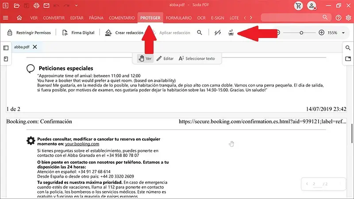The image size is (354, 199).
Task: Switch to the VER tab
Action: coord(34,18)
